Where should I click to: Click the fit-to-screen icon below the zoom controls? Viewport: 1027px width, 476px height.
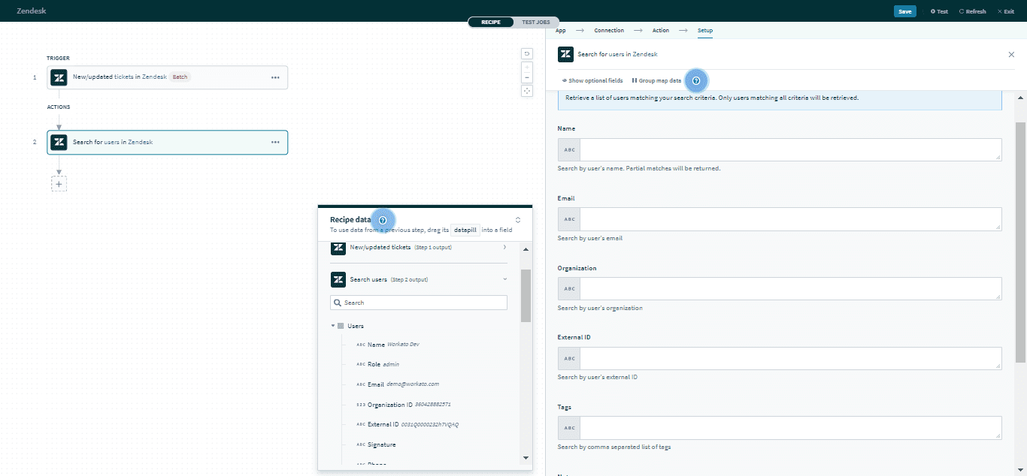point(527,90)
